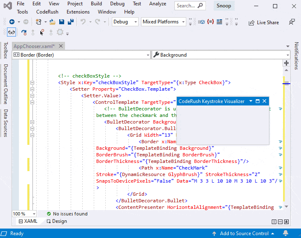Open the CodeRush menu
This screenshot has width=301, height=238.
[47, 12]
